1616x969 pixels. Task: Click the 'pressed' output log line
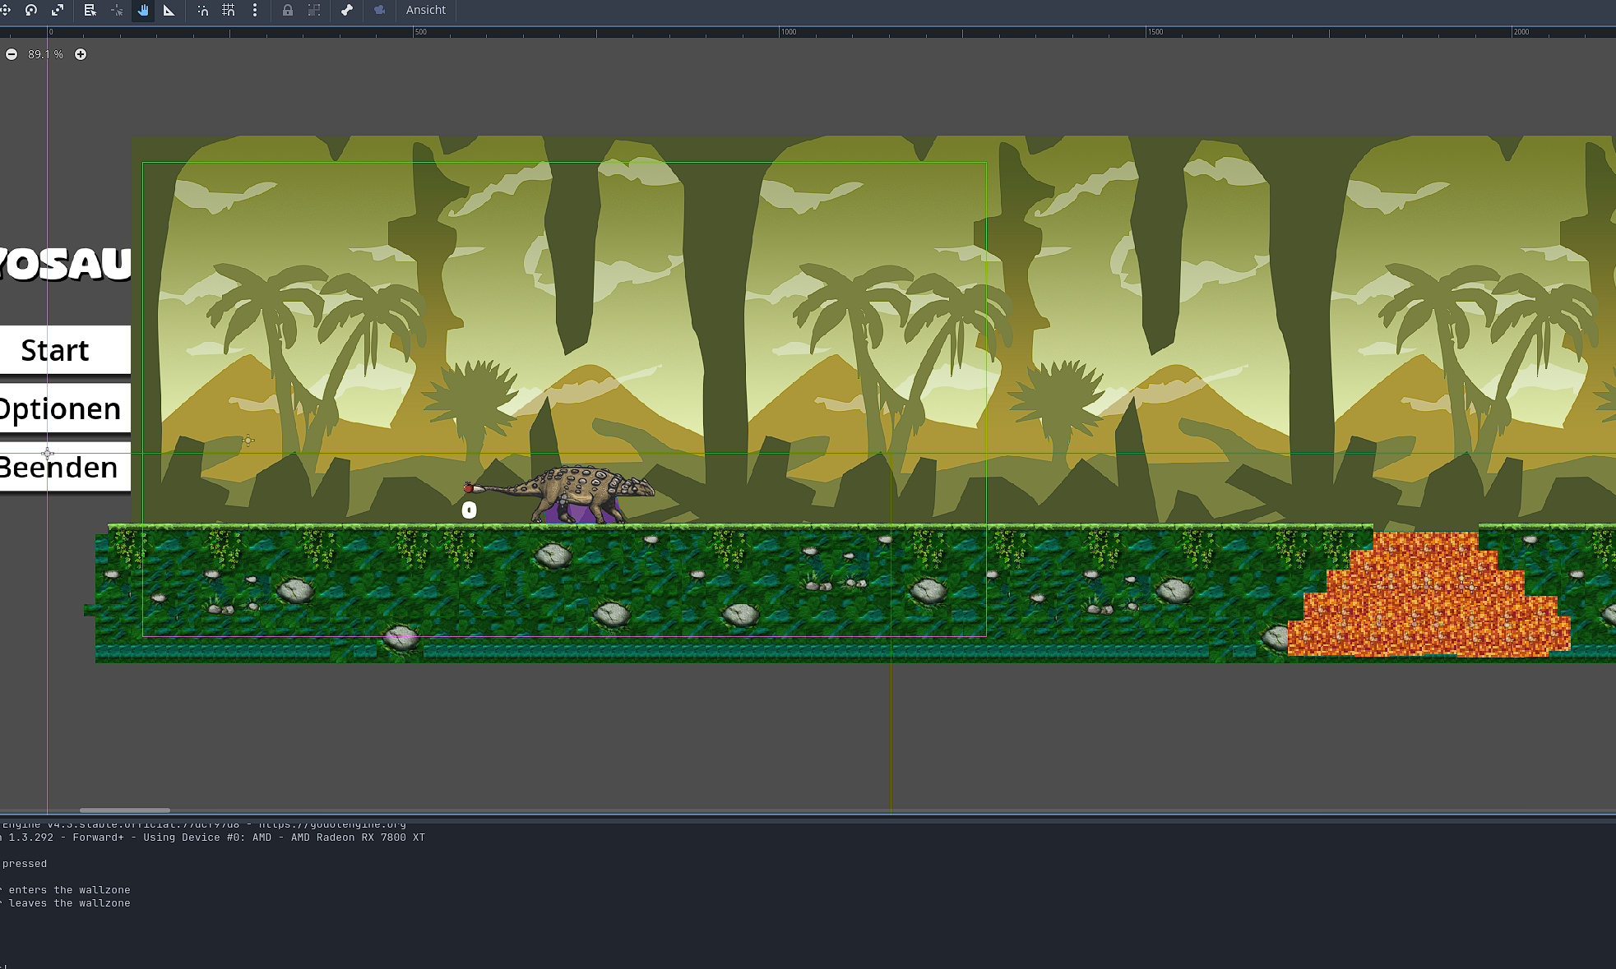[24, 864]
